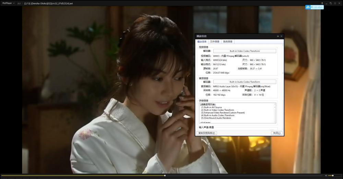This screenshot has height=179, width=343.
Task: Click the volume slider knob
Action: pyautogui.click(x=333, y=176)
